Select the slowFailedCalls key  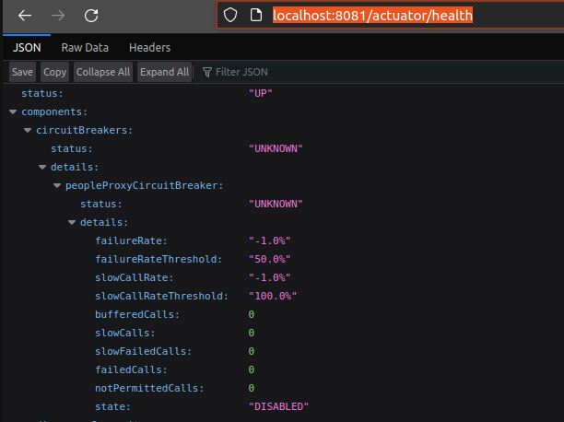click(x=143, y=351)
